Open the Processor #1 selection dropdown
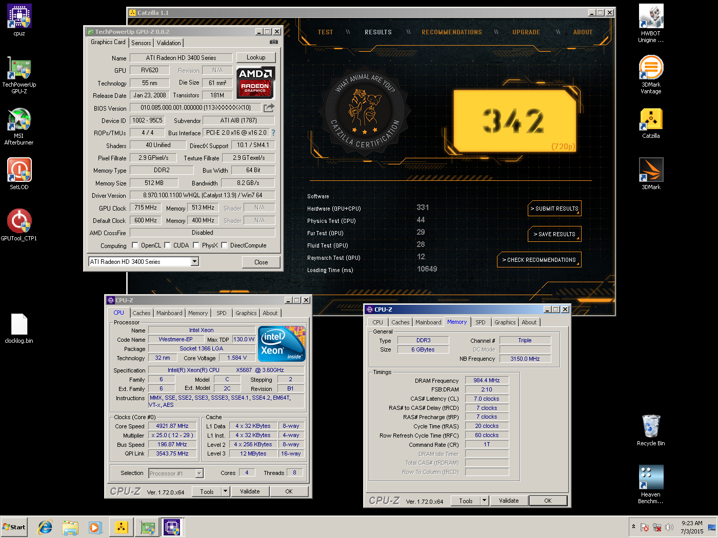 (199, 473)
